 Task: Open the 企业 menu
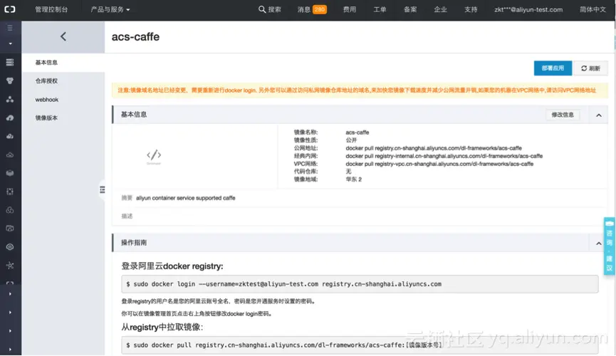(440, 9)
